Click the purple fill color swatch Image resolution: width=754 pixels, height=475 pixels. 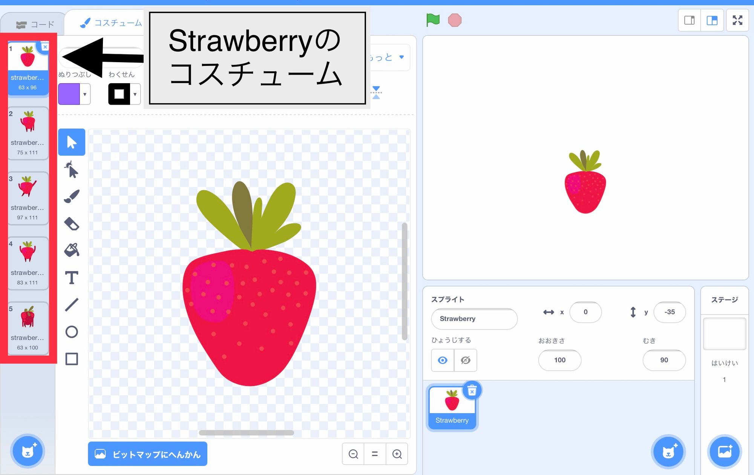click(69, 94)
